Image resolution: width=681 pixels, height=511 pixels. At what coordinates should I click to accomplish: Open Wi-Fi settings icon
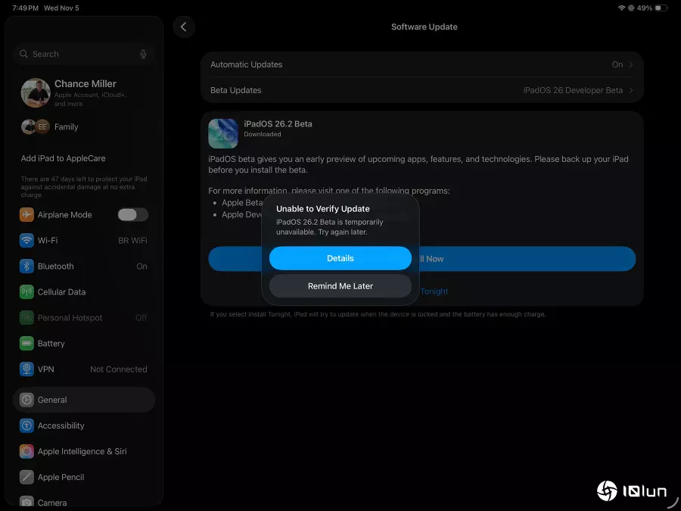(x=27, y=241)
